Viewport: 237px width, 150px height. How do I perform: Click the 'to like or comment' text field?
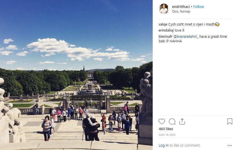point(185,145)
